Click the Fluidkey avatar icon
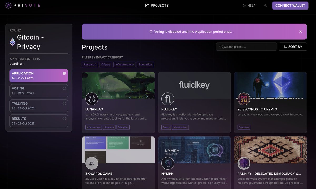The height and width of the screenshot is (189, 316). point(168,99)
